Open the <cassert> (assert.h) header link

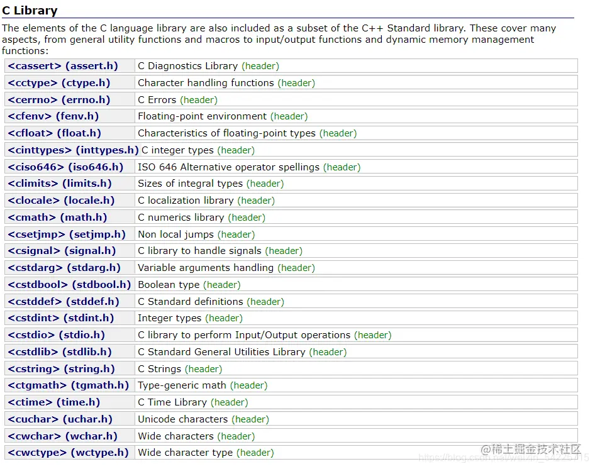pyautogui.click(x=63, y=66)
